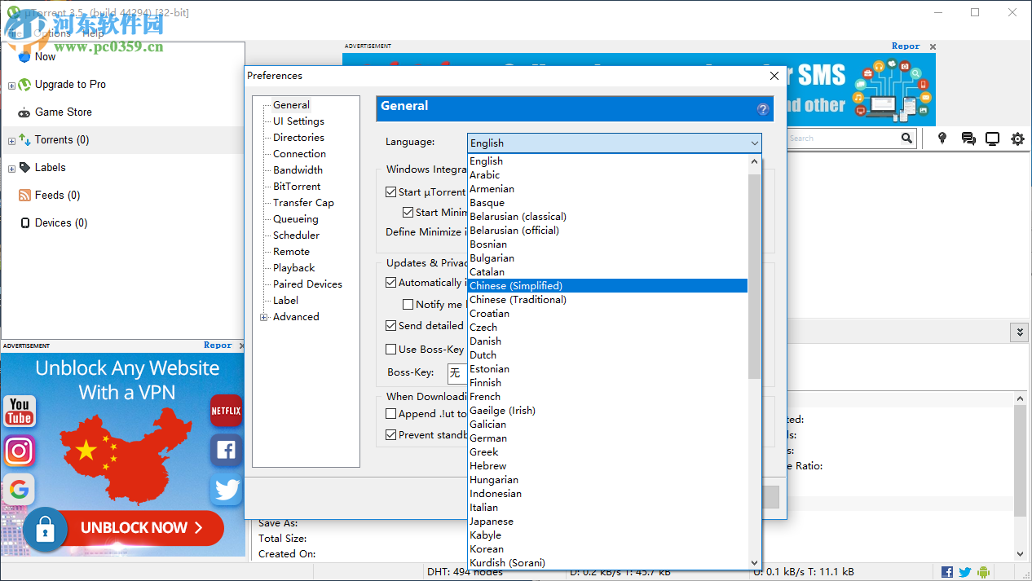Click the Android icon in status bar

click(x=983, y=572)
